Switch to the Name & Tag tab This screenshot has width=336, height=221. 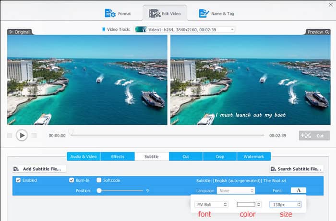216,13
